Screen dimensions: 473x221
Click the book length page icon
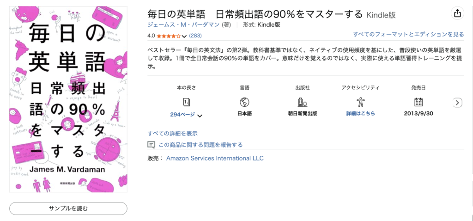[x=187, y=102]
